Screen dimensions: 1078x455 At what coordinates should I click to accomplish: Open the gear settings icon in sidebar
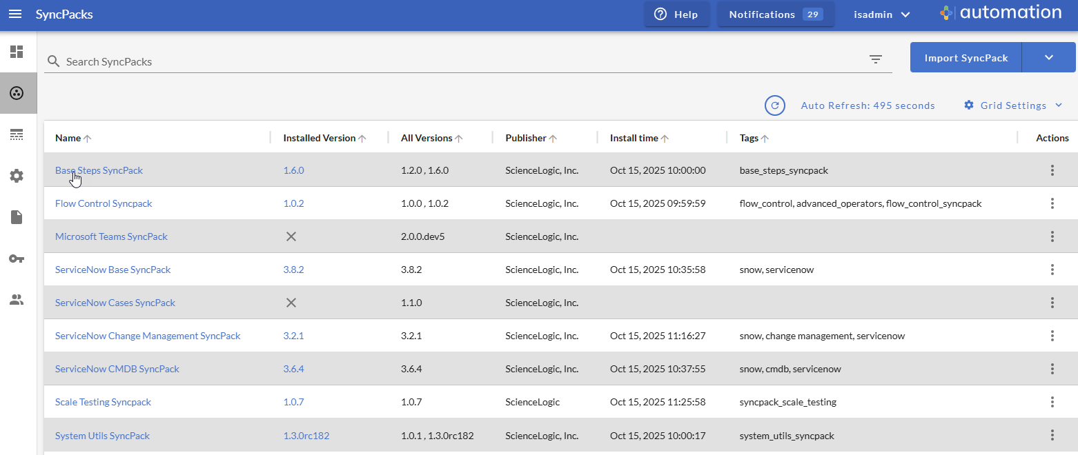tap(17, 176)
